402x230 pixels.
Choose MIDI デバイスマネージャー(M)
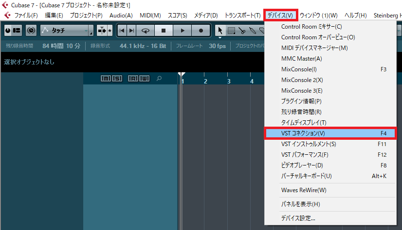click(x=330, y=48)
